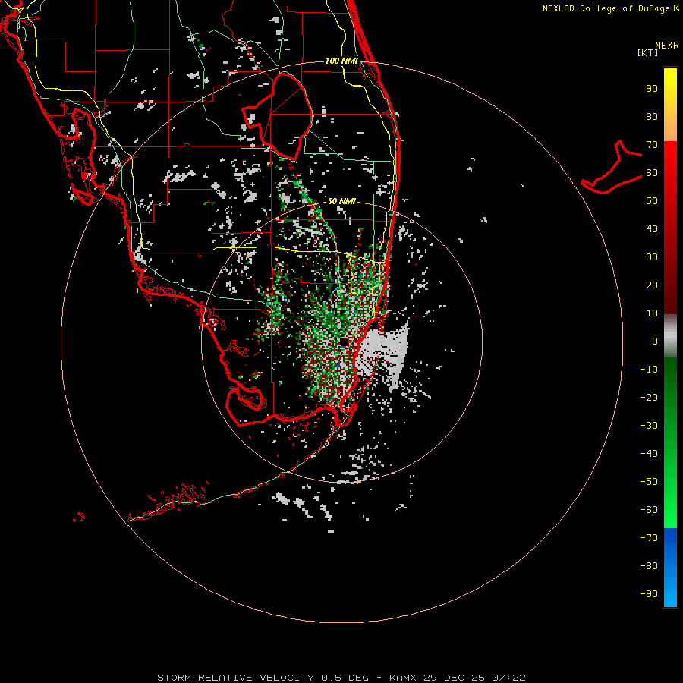Click the positive 70 scale value
This screenshot has height=683, width=683.
coord(652,145)
